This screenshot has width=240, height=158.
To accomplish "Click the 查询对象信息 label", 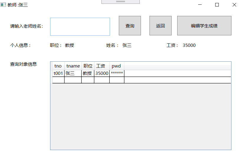I will click(23, 64).
